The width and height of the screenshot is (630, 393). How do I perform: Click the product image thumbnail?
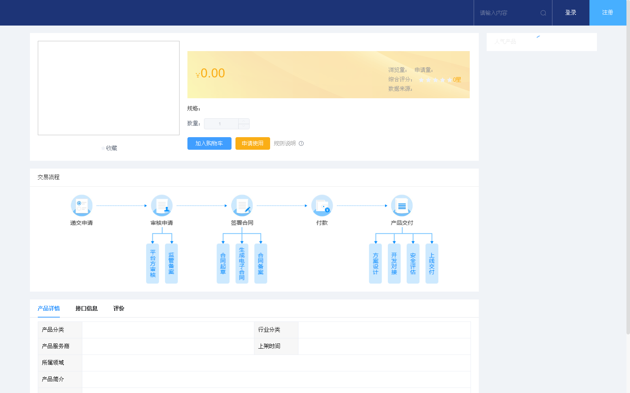109,88
